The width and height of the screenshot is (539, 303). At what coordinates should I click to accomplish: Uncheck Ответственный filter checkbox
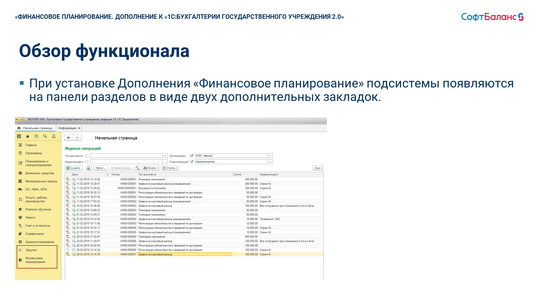192,162
